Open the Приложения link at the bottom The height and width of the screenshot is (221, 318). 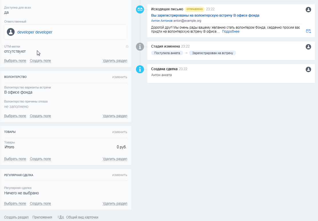pyautogui.click(x=42, y=217)
